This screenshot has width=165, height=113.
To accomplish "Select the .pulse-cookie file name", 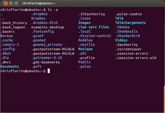I will pos(128,14).
